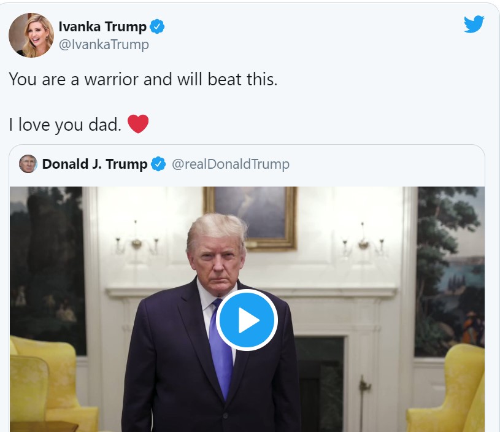Viewport: 500px width, 432px height.
Task: Open the Donald J. Trump display name
Action: [x=94, y=164]
